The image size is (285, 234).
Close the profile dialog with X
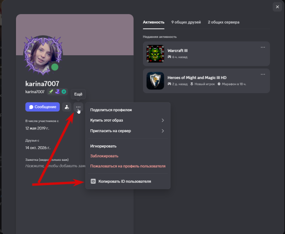pos(277,7)
